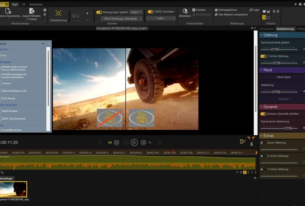Screen dimensions: 305x206
Task: Open the Ohne Rand selector
Action: [284, 77]
